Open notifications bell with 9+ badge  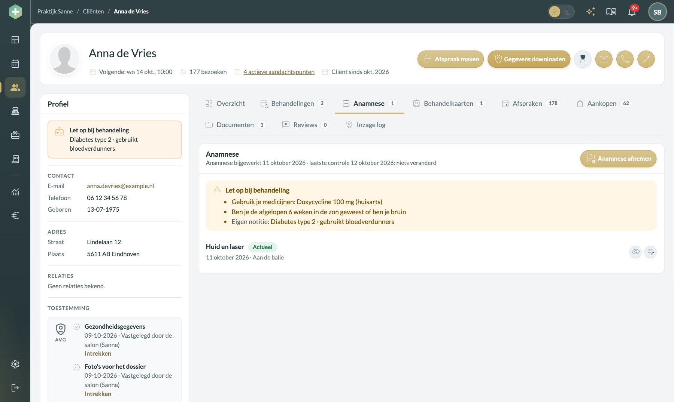(632, 12)
